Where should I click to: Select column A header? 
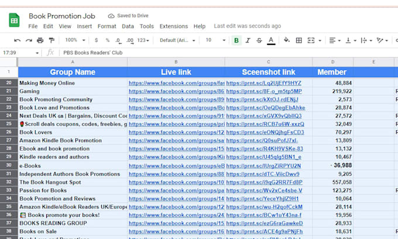click(x=73, y=62)
